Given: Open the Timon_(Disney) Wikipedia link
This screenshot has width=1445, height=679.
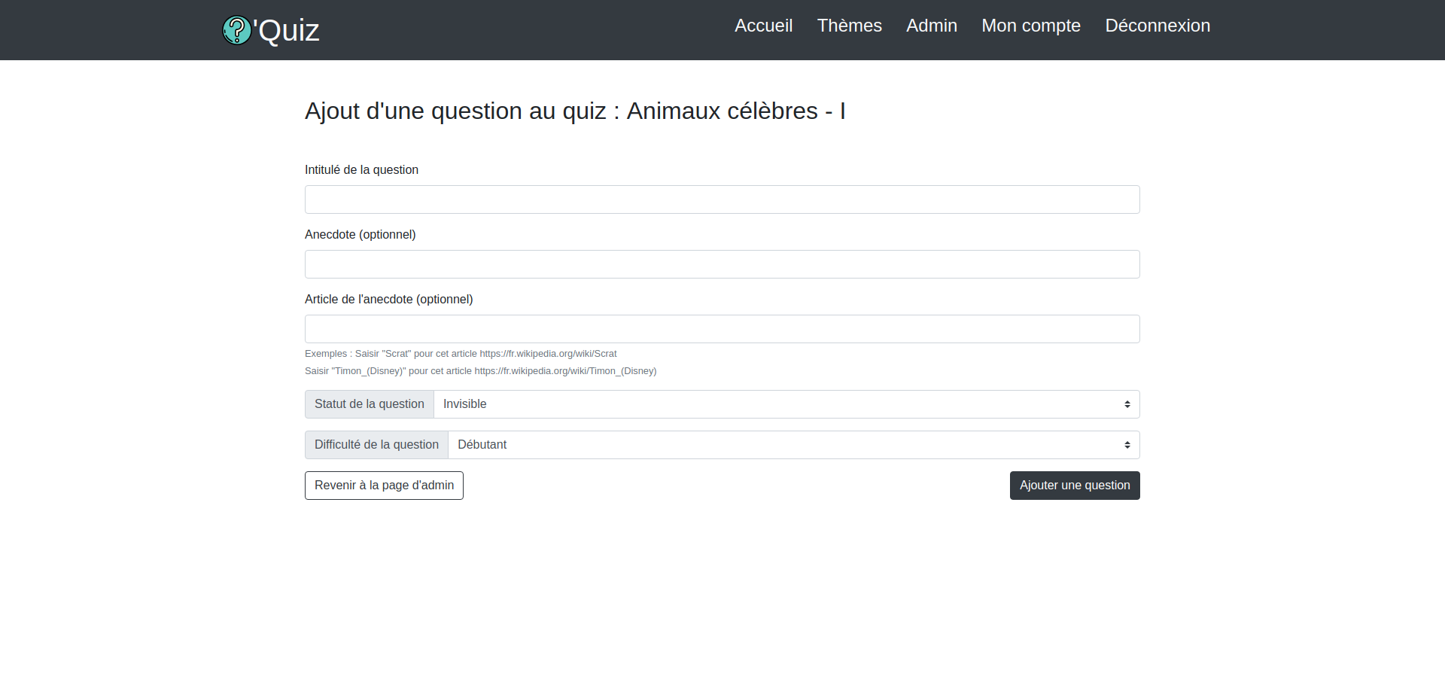Looking at the screenshot, I should pyautogui.click(x=564, y=370).
